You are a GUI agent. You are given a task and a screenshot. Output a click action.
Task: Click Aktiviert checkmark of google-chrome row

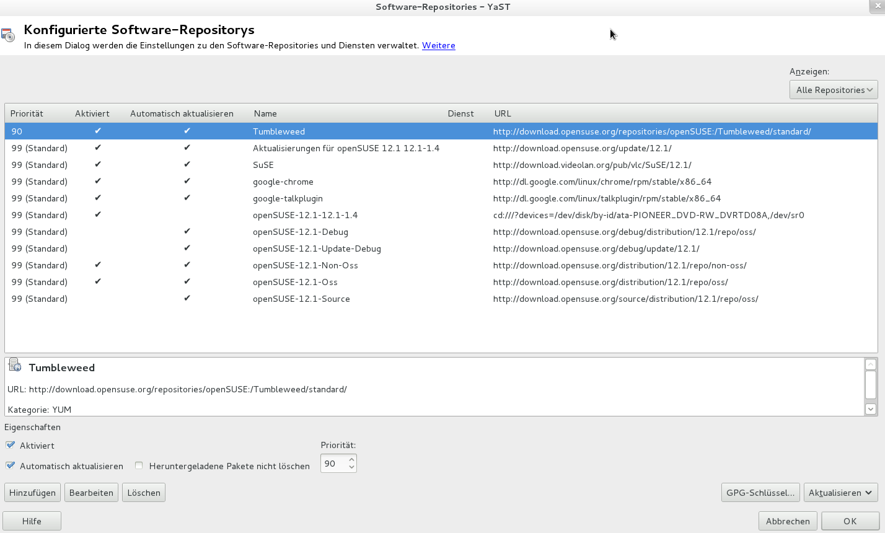pyautogui.click(x=98, y=182)
